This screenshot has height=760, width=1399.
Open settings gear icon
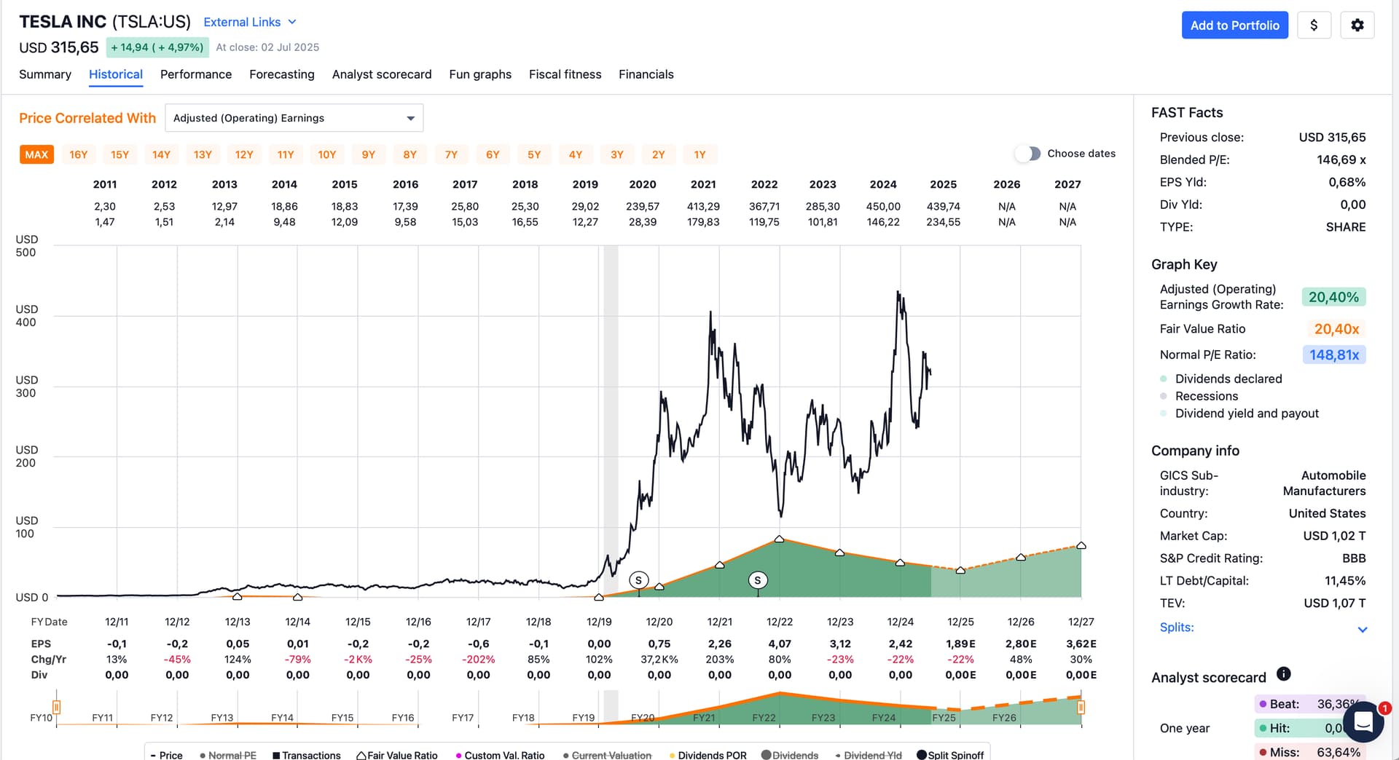point(1357,25)
